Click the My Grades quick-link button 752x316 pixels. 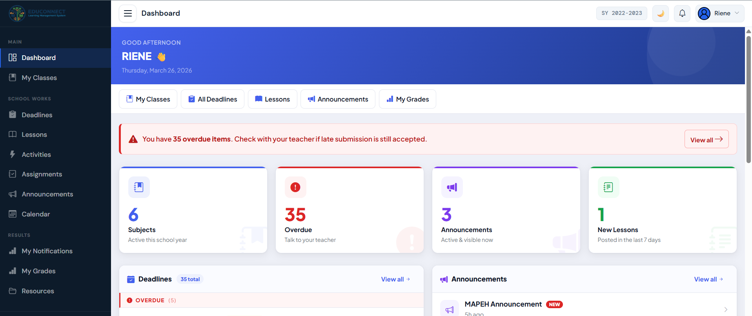point(408,99)
